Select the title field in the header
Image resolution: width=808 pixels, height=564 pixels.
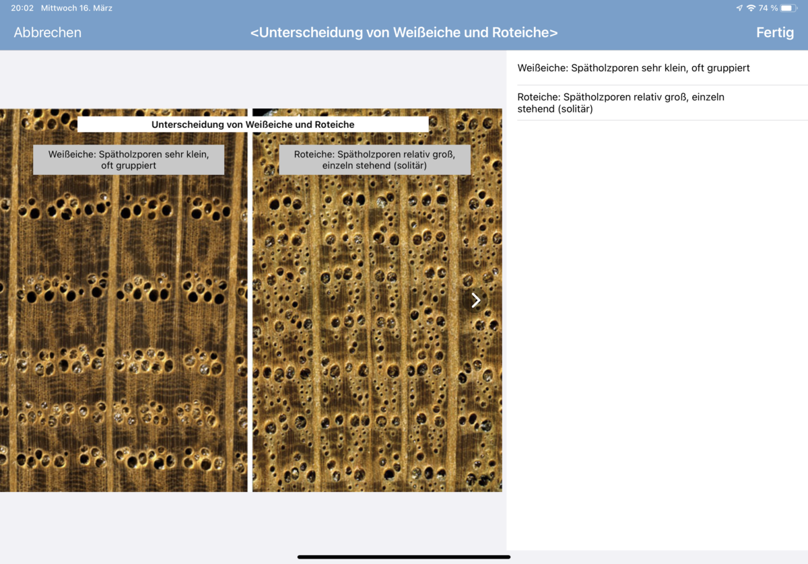404,32
